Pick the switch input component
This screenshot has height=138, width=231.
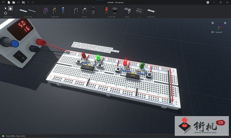pyautogui.click(x=127, y=11)
